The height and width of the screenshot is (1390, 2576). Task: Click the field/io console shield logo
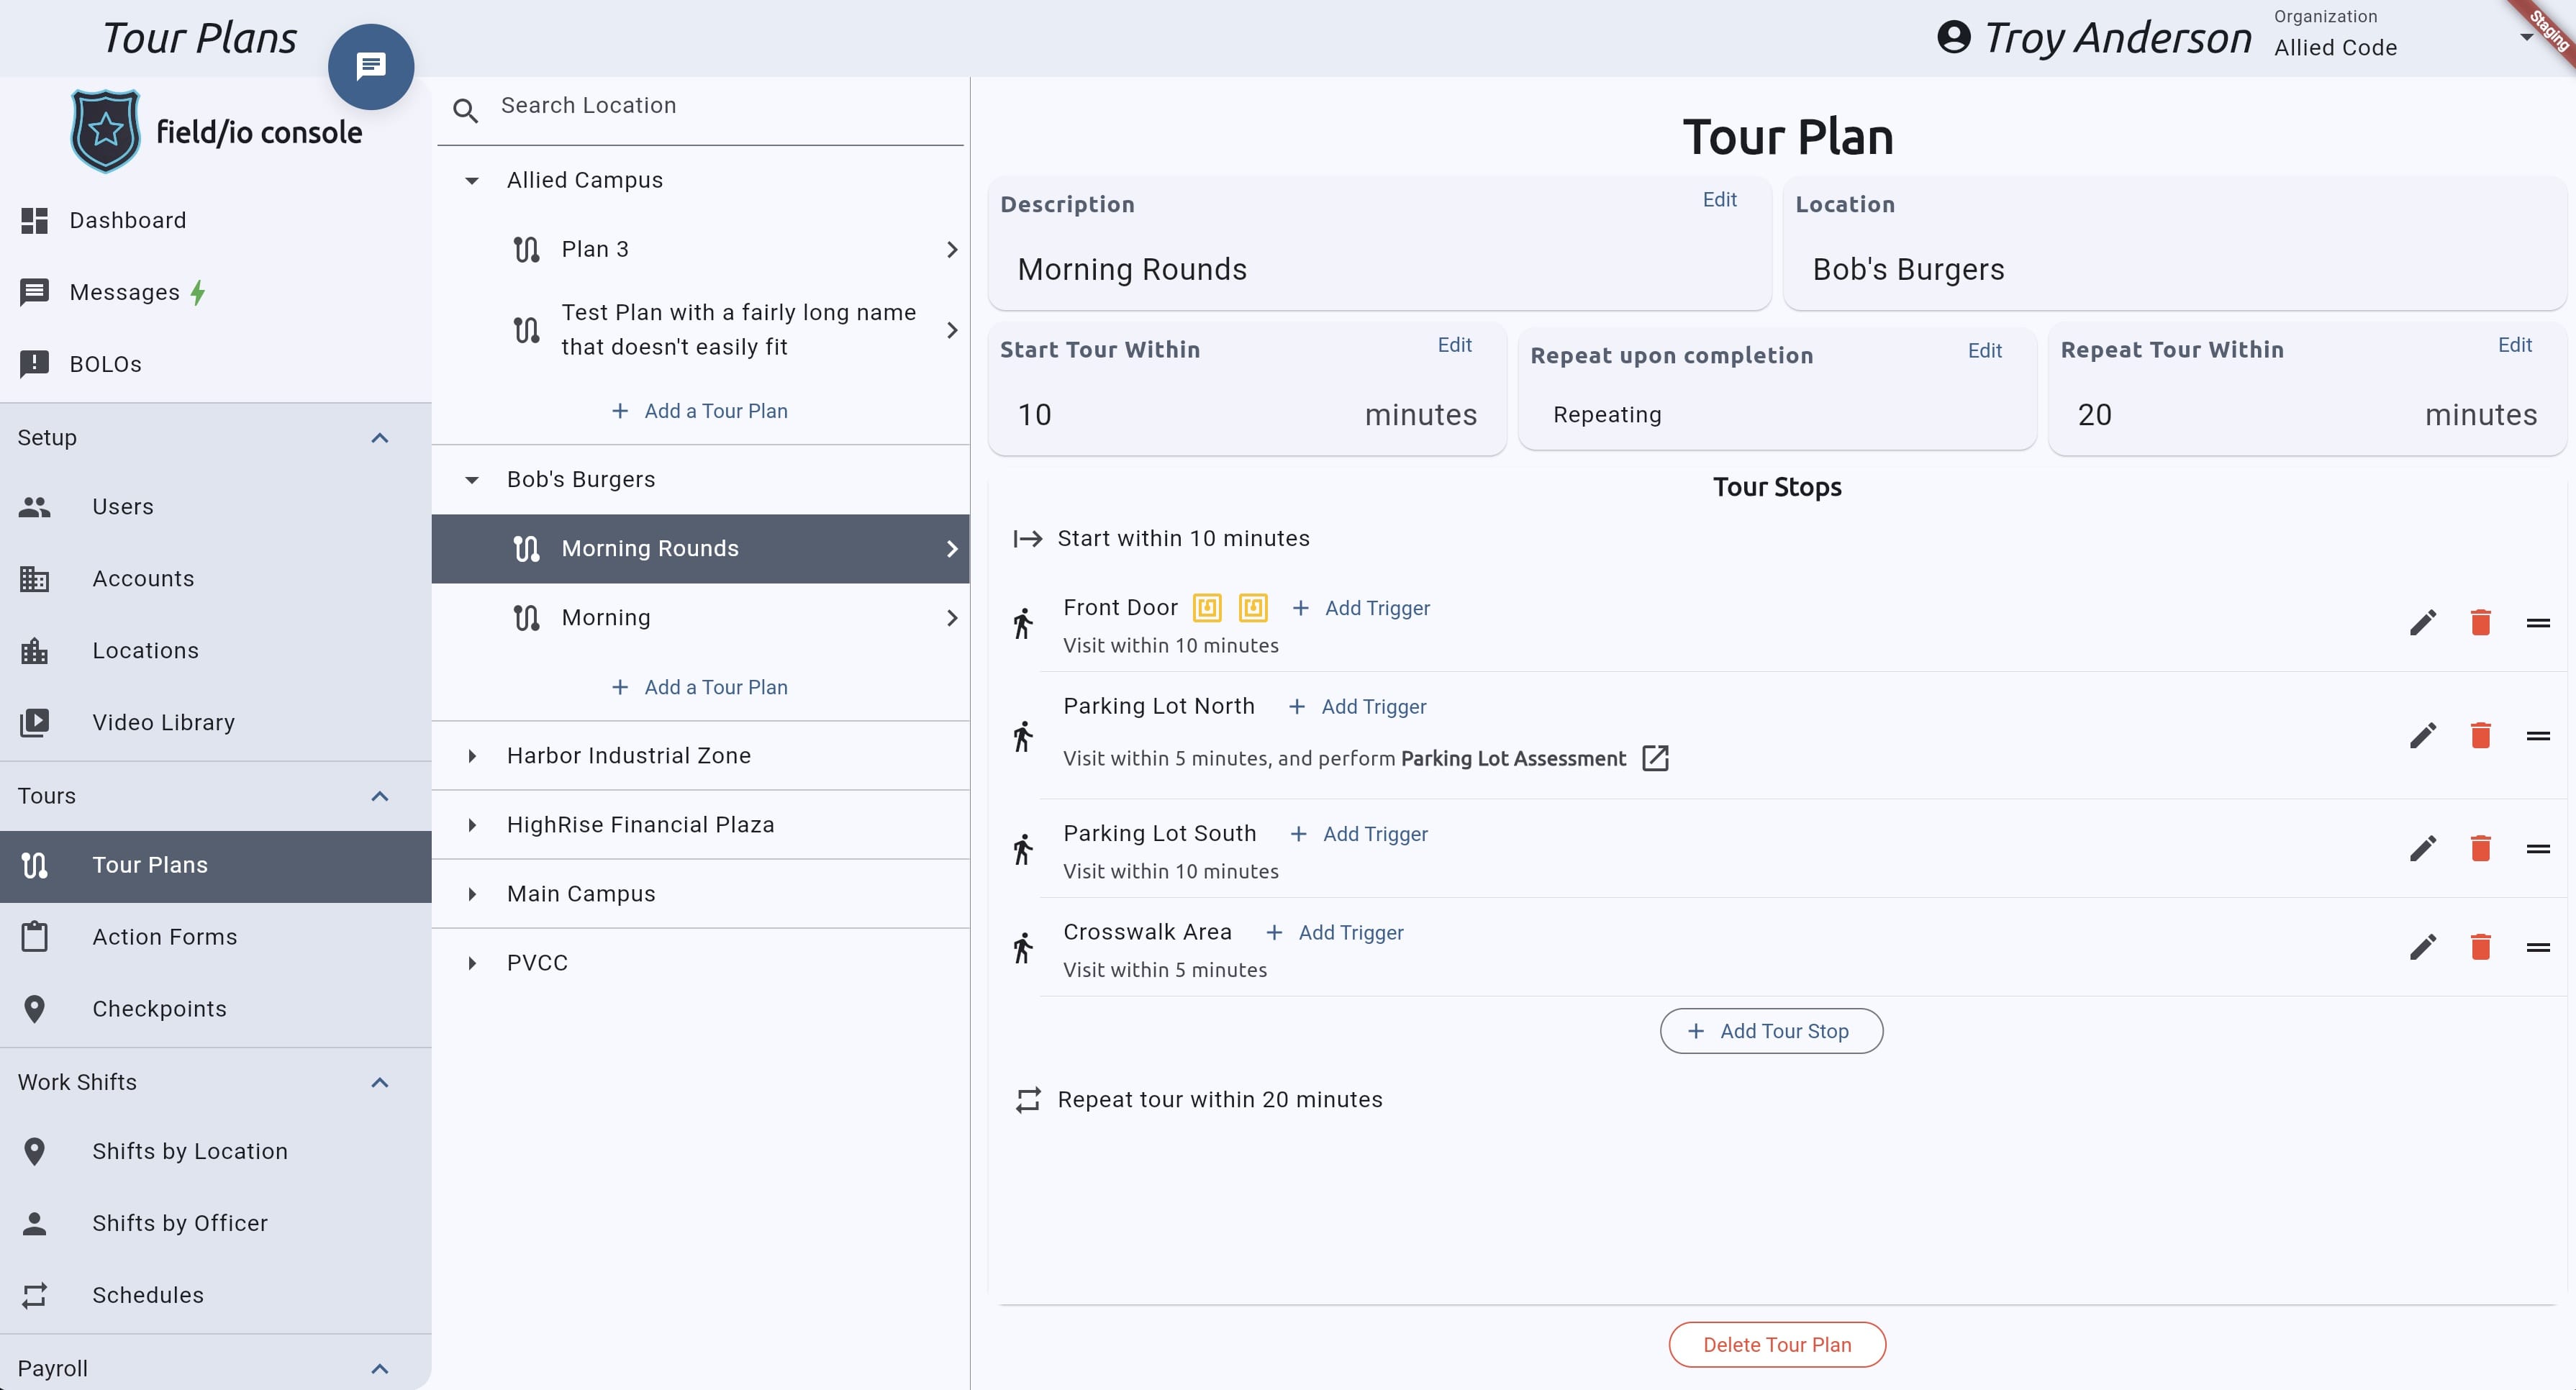[x=105, y=131]
